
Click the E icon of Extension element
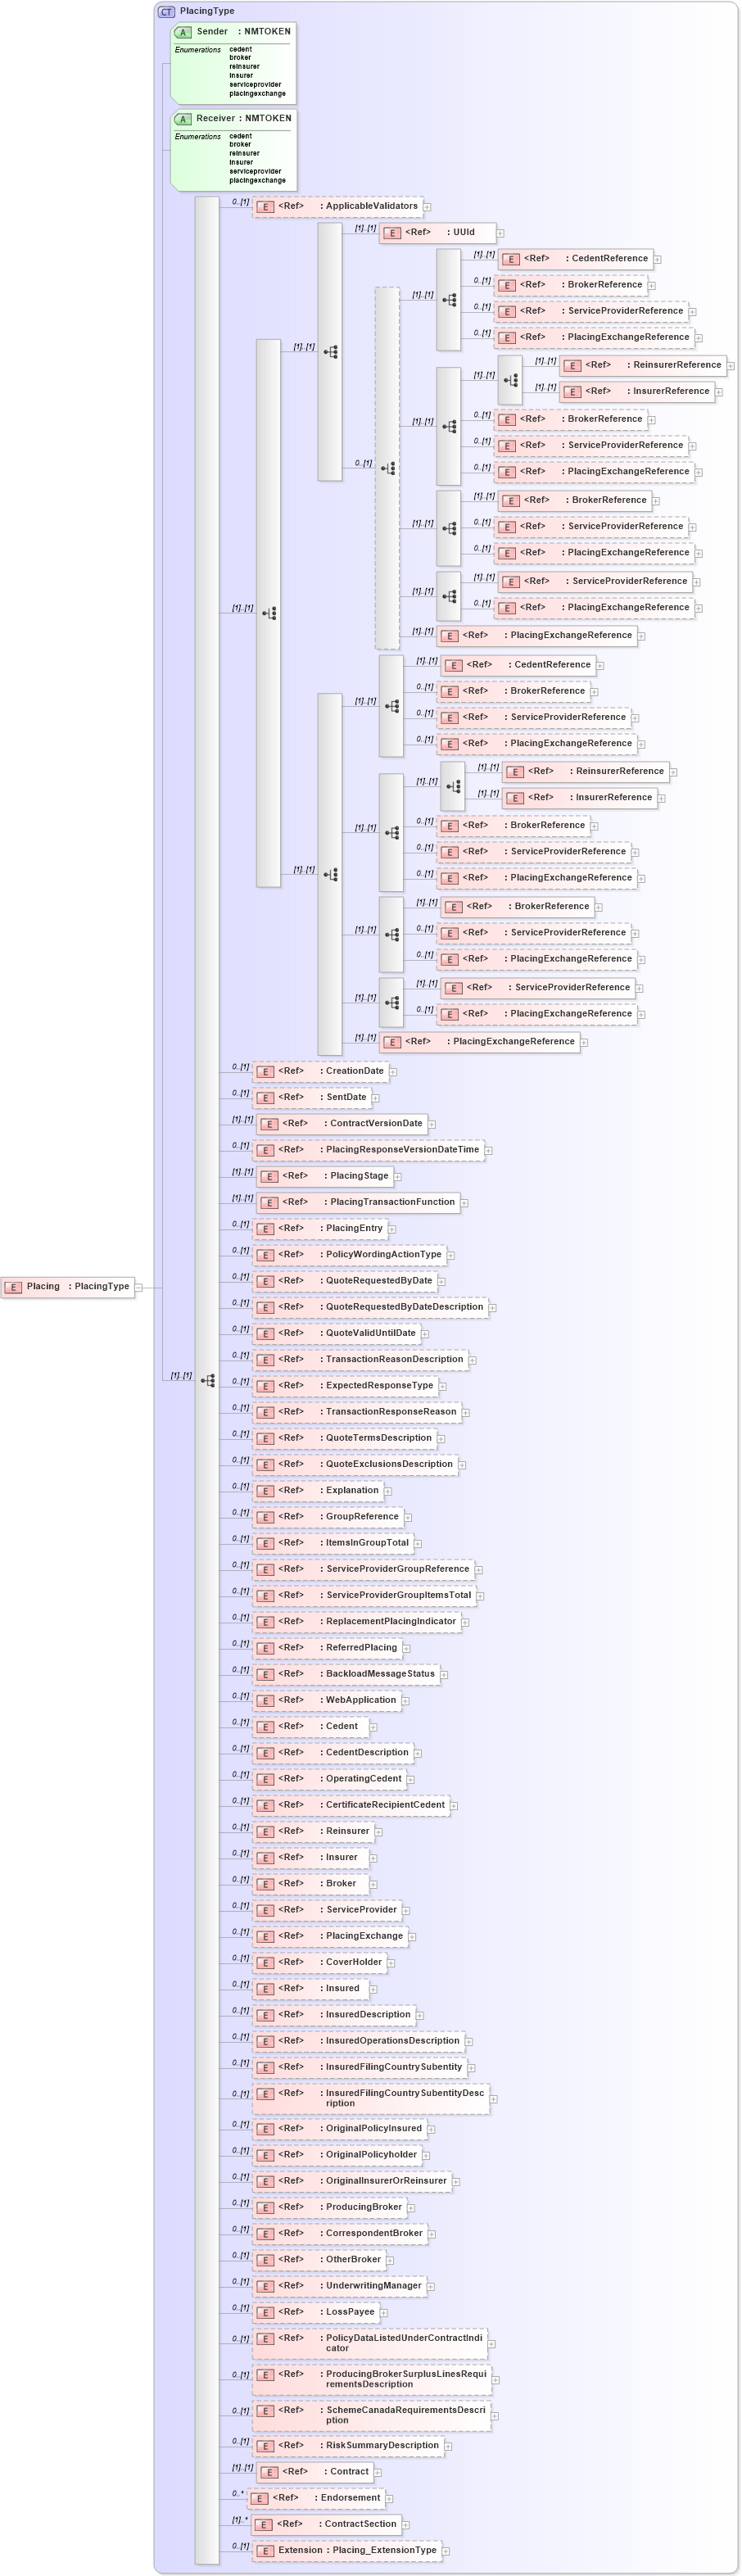coord(266,2551)
